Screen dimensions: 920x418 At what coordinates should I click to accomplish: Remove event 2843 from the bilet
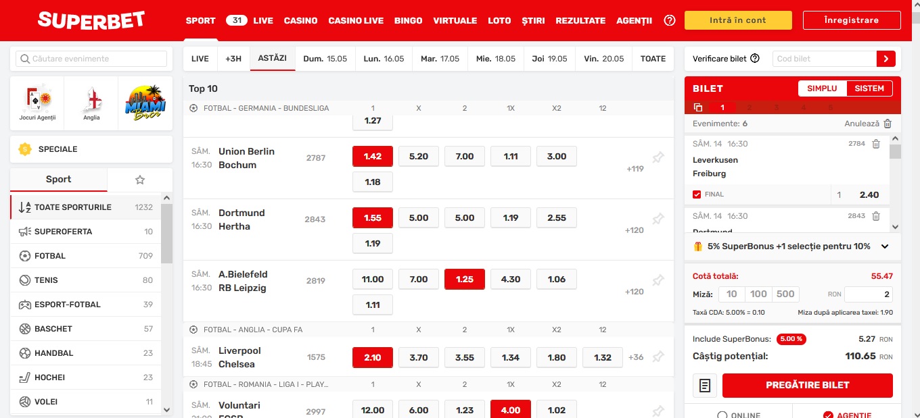tap(876, 216)
